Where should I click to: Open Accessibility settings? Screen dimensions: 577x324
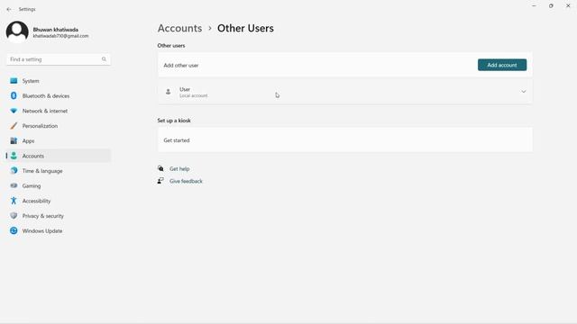(x=58, y=201)
